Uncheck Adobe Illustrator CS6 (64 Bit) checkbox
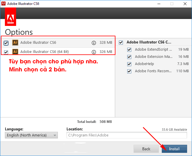This screenshot has height=156, width=192. [x=6, y=52]
